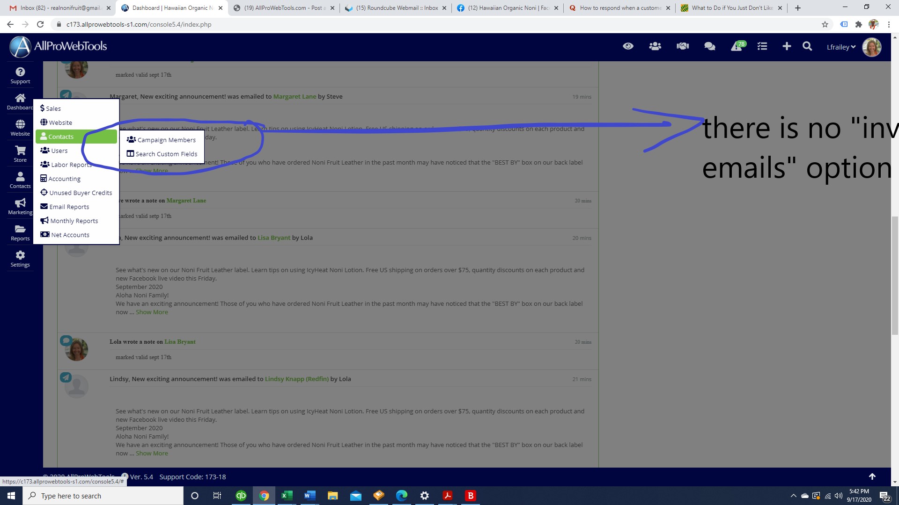899x505 pixels.
Task: Open a new browser tab
Action: 798,7
